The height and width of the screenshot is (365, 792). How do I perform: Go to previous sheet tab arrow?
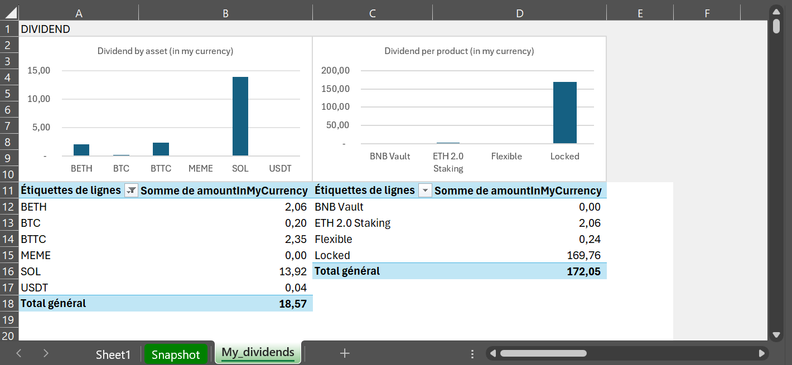pos(19,353)
